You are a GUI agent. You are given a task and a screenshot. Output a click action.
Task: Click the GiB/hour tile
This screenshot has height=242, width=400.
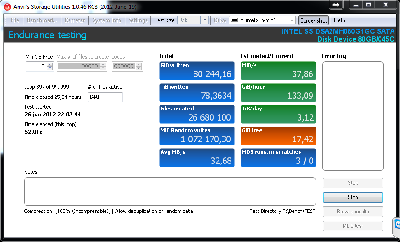coord(278,93)
